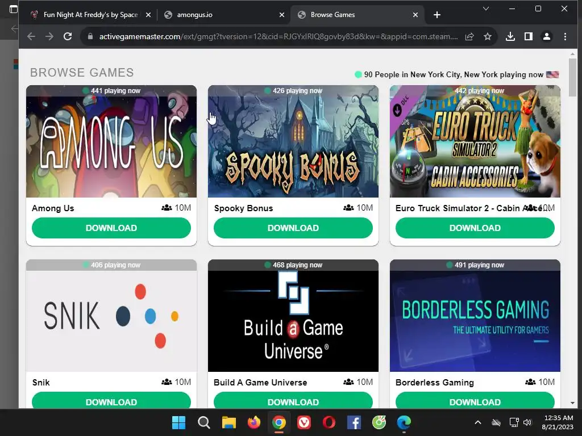Open Chrome three-dot menu
Screen dimensions: 582x436
pyautogui.click(x=565, y=36)
